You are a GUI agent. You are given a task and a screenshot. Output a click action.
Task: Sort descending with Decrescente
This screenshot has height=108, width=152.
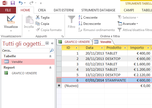[90, 24]
